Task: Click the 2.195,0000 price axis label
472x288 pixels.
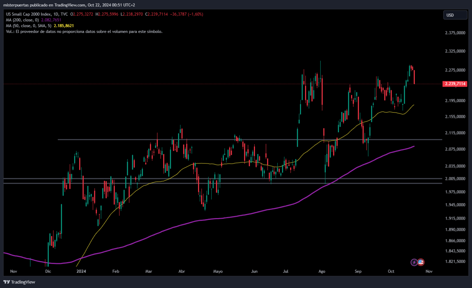Action: coord(455,100)
